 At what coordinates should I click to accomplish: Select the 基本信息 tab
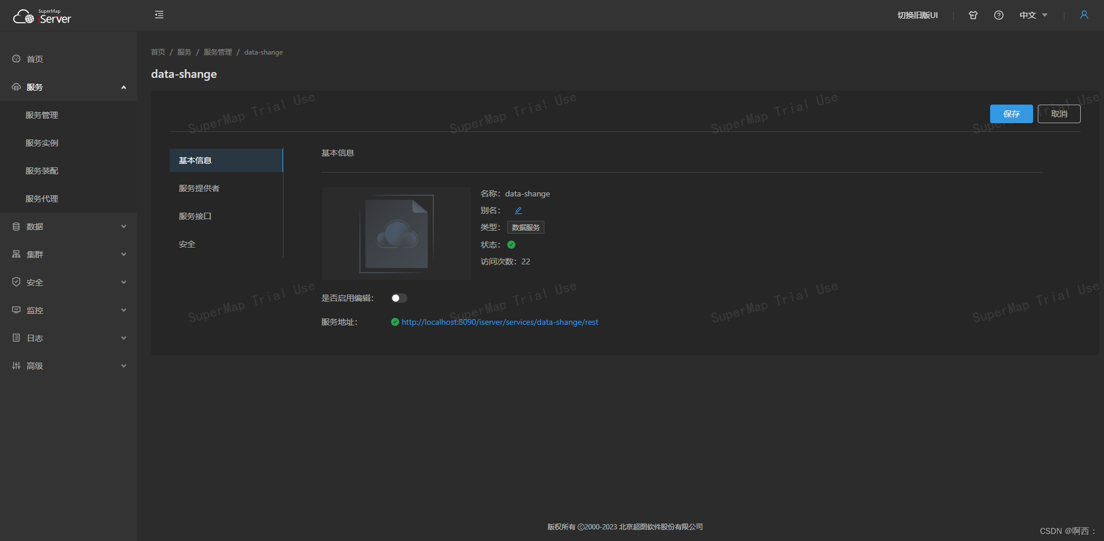(226, 160)
